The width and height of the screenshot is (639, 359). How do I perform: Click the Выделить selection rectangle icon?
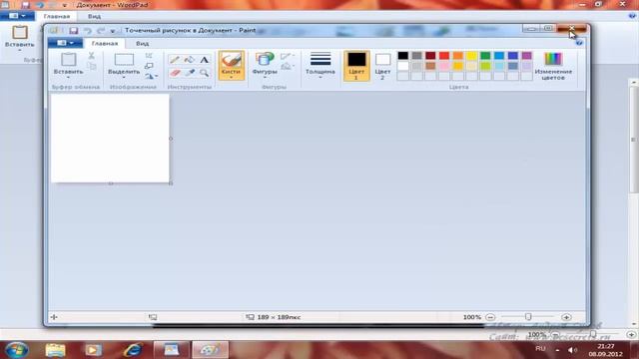124,60
